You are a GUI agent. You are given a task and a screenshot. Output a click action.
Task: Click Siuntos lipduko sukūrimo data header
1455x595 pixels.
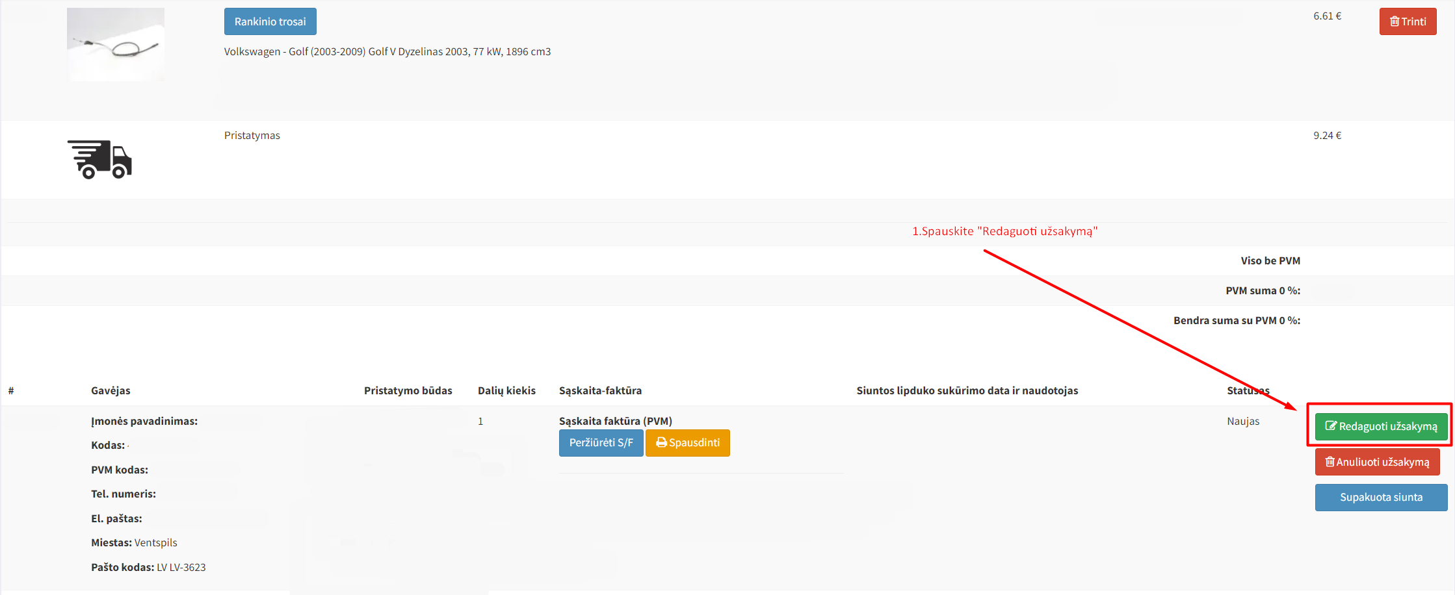[967, 390]
